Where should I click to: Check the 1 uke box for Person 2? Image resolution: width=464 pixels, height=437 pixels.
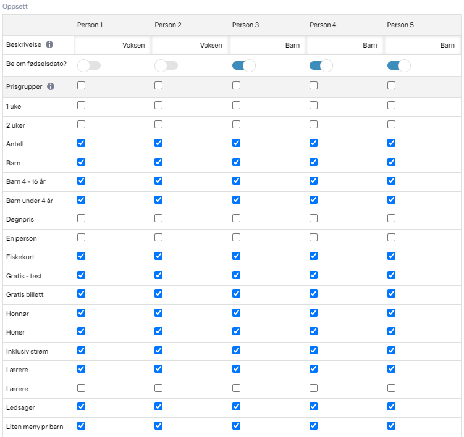(158, 106)
